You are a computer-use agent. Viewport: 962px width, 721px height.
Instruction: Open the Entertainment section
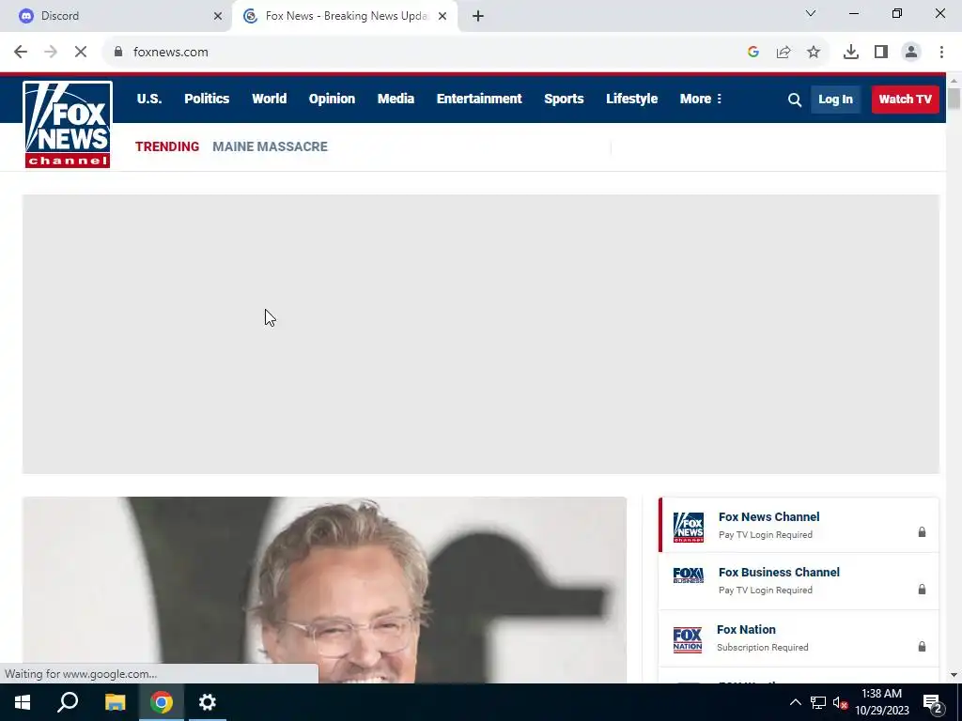coord(479,99)
